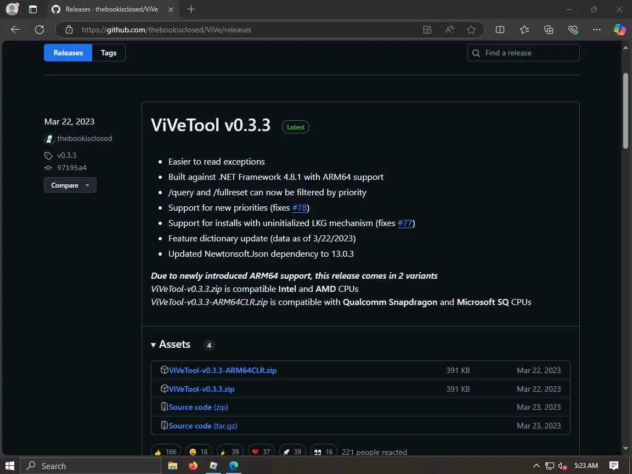632x474 pixels.
Task: Open the v0.3.3 tag link
Action: click(66, 155)
